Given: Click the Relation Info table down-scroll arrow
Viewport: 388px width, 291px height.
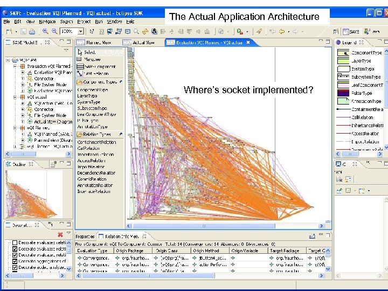Looking at the screenshot, I should coord(328,269).
